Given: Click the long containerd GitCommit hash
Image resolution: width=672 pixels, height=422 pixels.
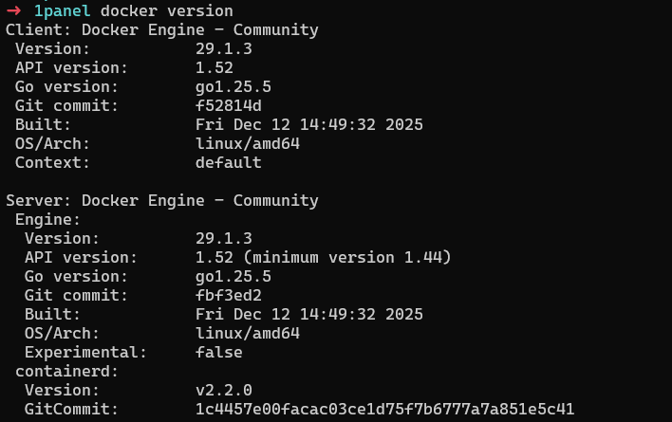Looking at the screenshot, I should click(x=384, y=410).
